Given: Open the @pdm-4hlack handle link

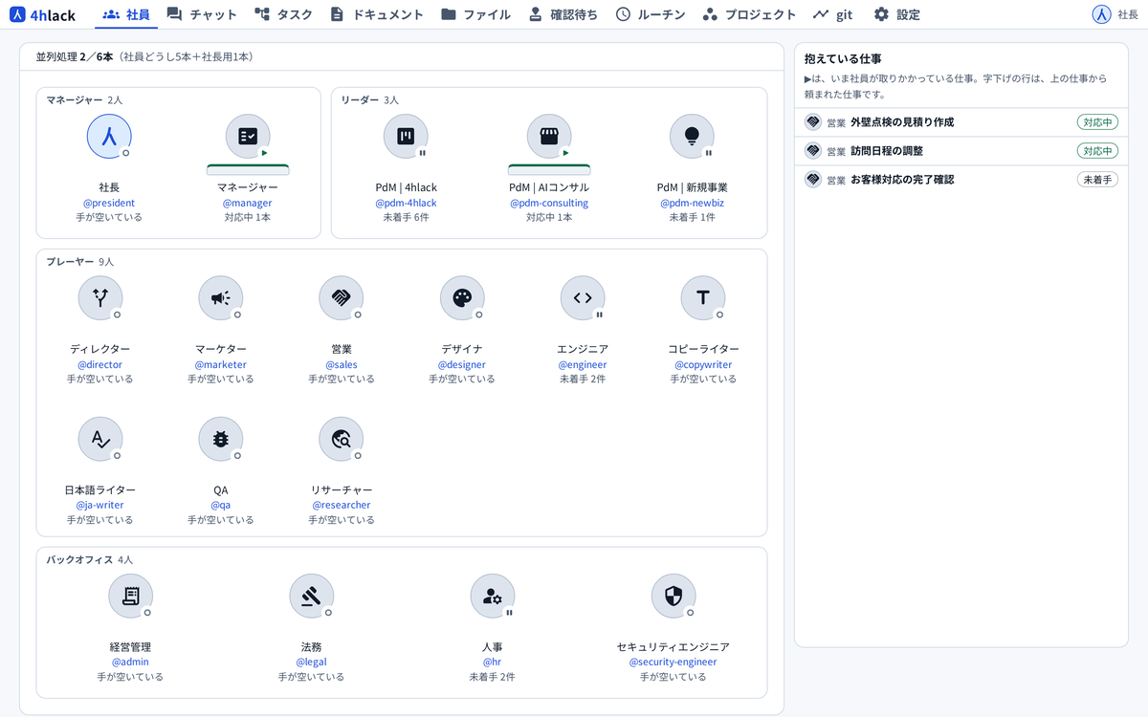Looking at the screenshot, I should click(406, 203).
